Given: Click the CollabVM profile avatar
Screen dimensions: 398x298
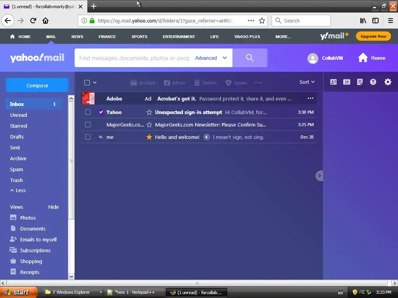Looking at the screenshot, I should (x=313, y=58).
